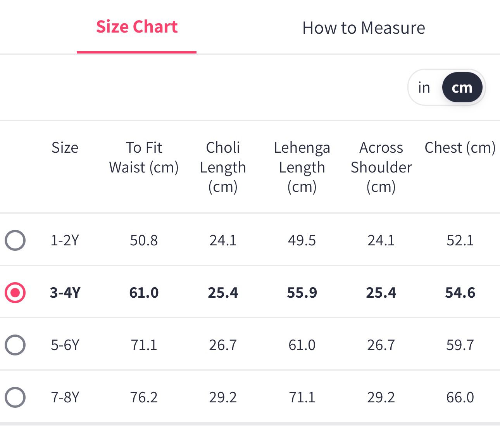Click the 59.7 chest value for 5-6Y
500x426 pixels.
pyautogui.click(x=460, y=345)
